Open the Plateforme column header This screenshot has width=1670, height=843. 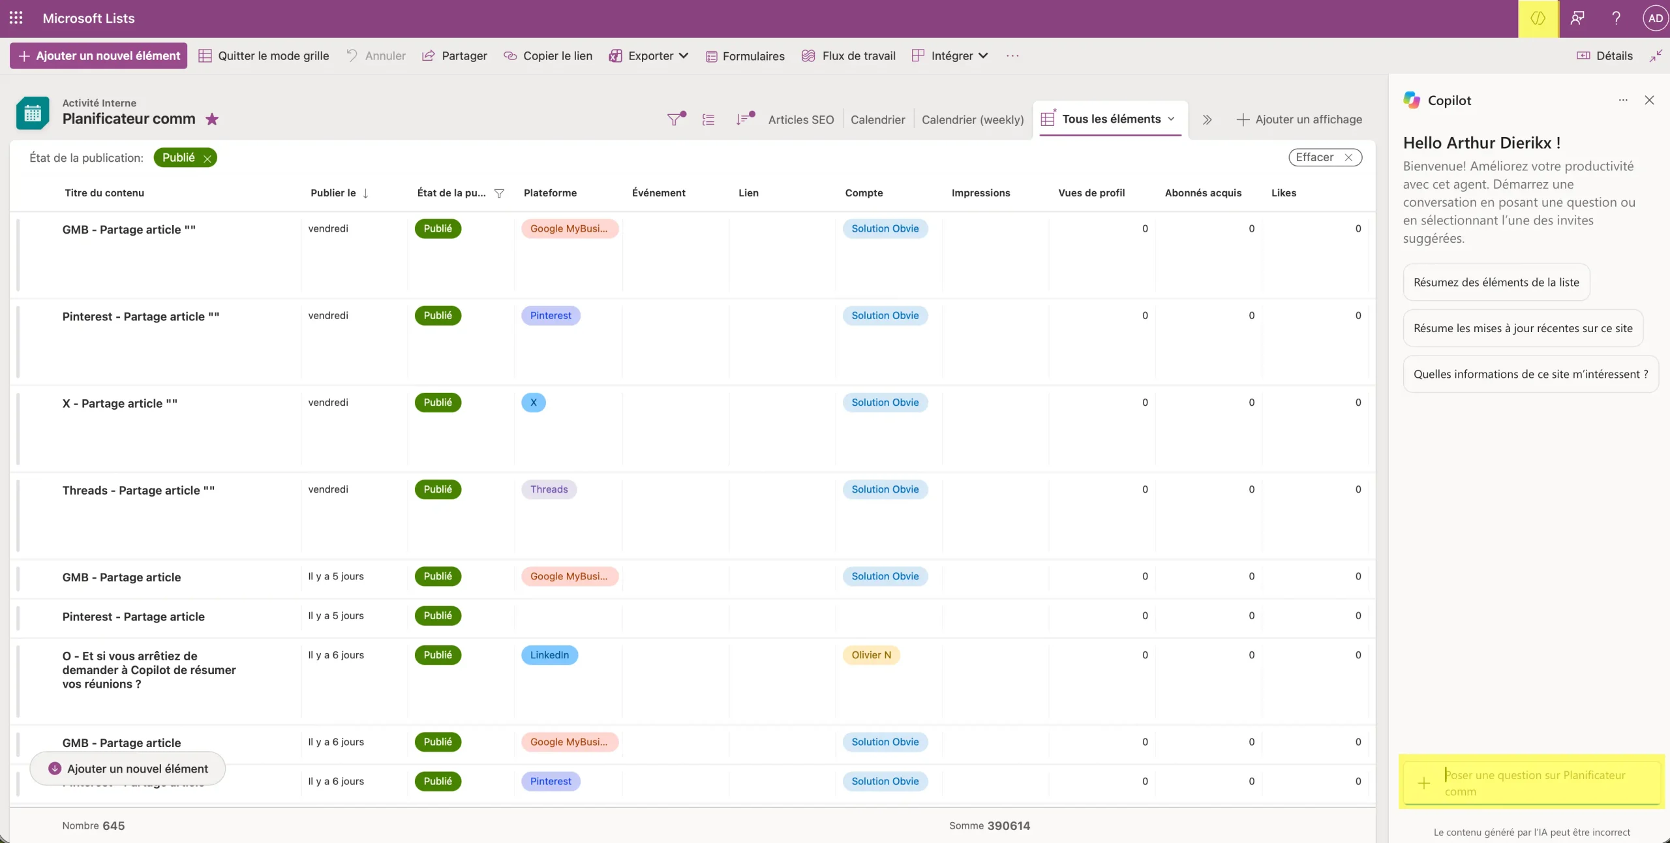click(550, 192)
